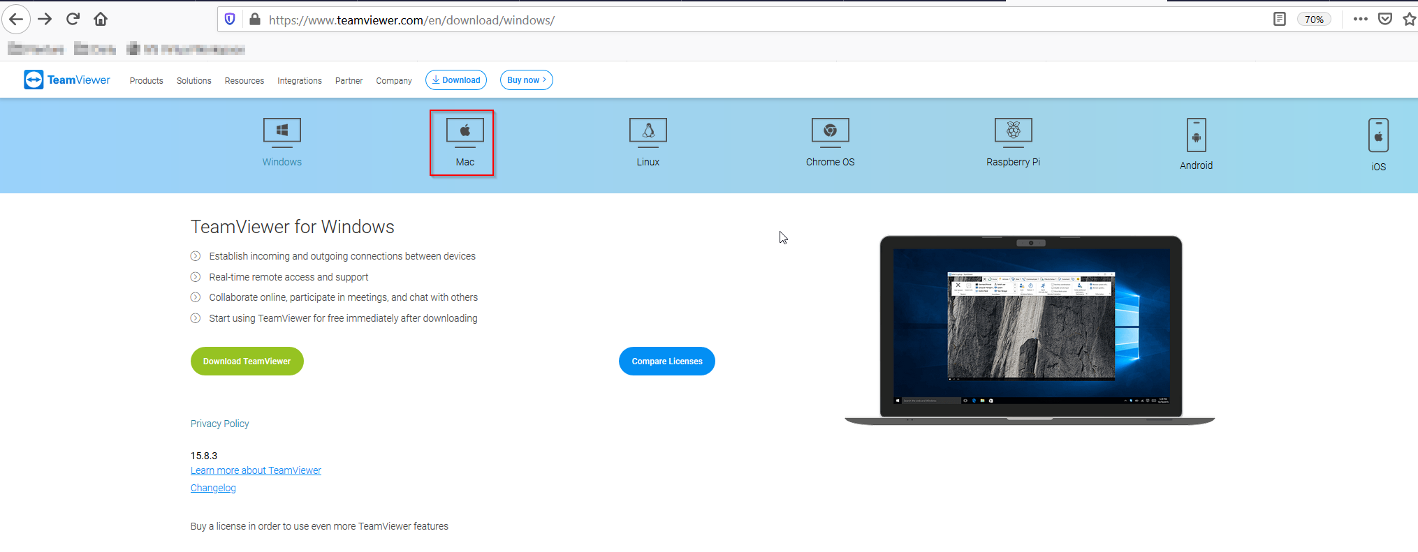Toggle Reader View icon in address bar

[1279, 20]
